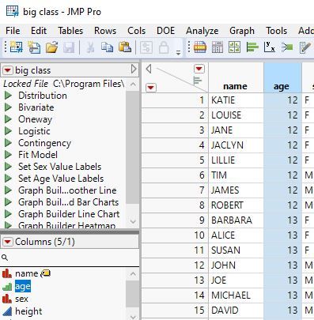Click the pencil-and-form icon in toolbar

click(x=305, y=47)
